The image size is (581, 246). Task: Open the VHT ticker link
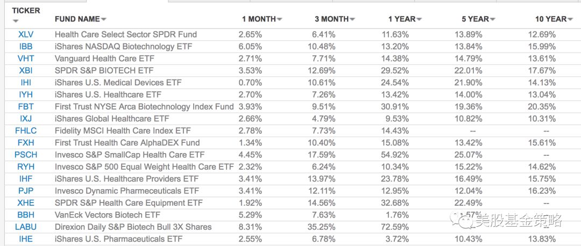(x=26, y=59)
